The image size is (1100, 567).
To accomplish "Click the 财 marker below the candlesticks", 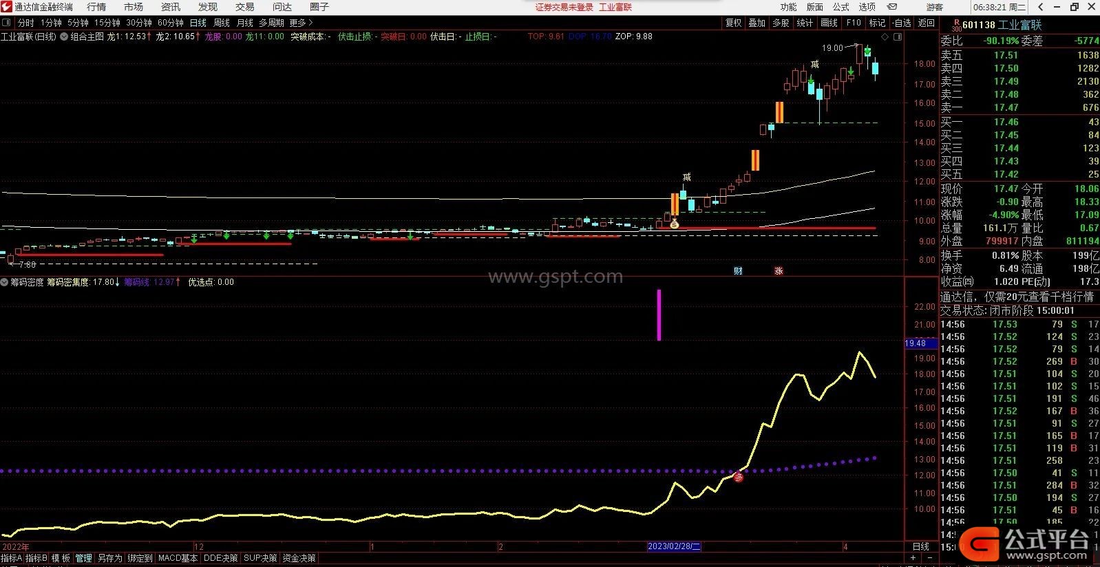I will tap(738, 270).
